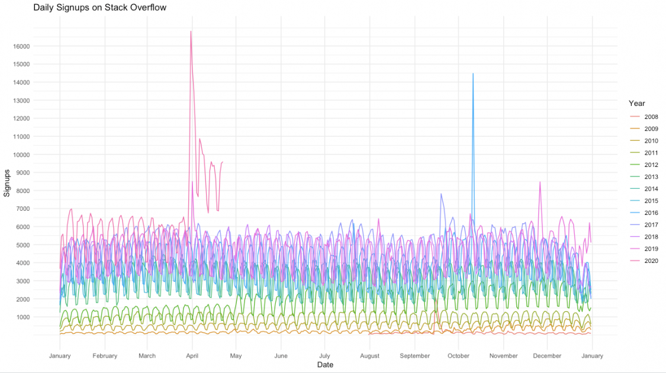Click legend label '2019'
The height and width of the screenshot is (373, 666).
(651, 249)
